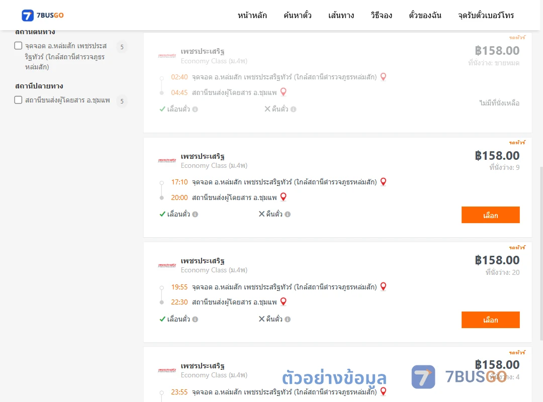Show reschedule info for 17:10 trip
This screenshot has height=402, width=543.
pyautogui.click(x=195, y=215)
